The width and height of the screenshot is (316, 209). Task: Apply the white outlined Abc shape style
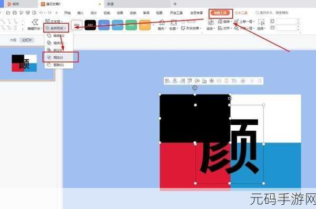[x=76, y=25]
